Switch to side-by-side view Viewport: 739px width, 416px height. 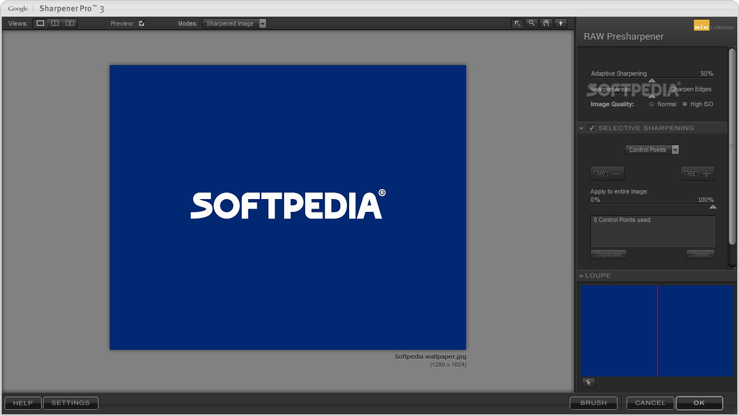69,23
